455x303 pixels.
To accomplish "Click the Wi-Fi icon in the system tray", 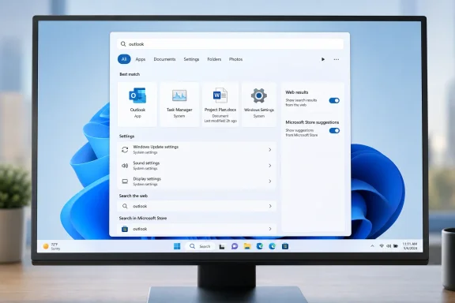I will point(382,246).
